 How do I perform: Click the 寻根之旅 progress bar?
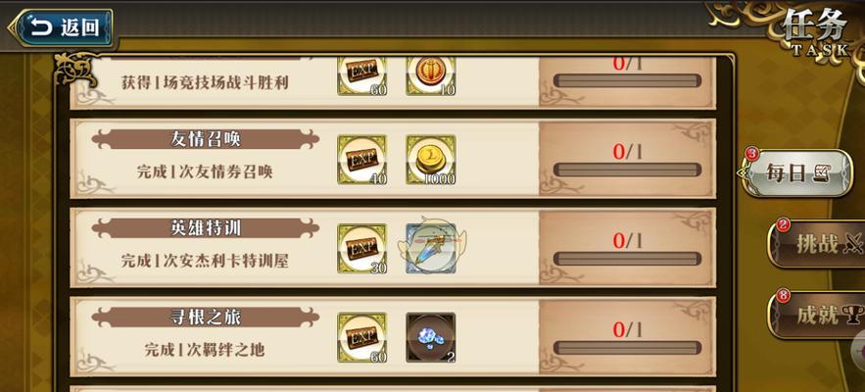tap(627, 347)
